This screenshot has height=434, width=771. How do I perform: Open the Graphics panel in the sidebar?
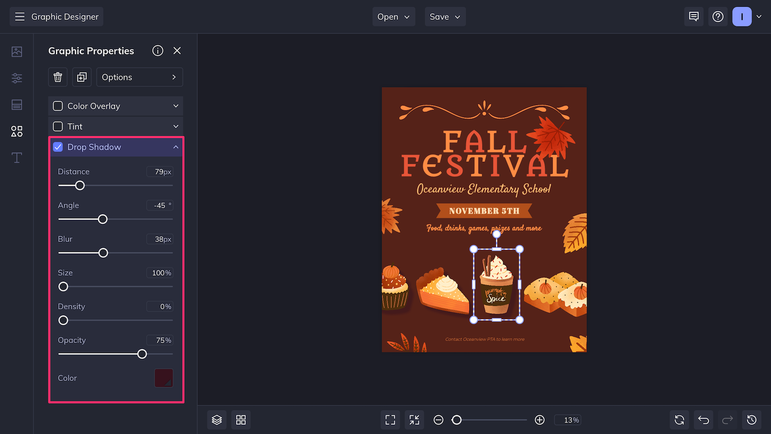click(16, 131)
